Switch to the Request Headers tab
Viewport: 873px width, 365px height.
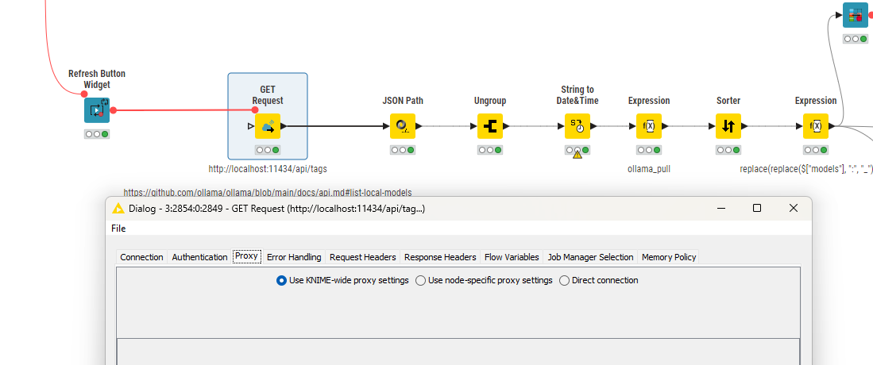pos(362,257)
